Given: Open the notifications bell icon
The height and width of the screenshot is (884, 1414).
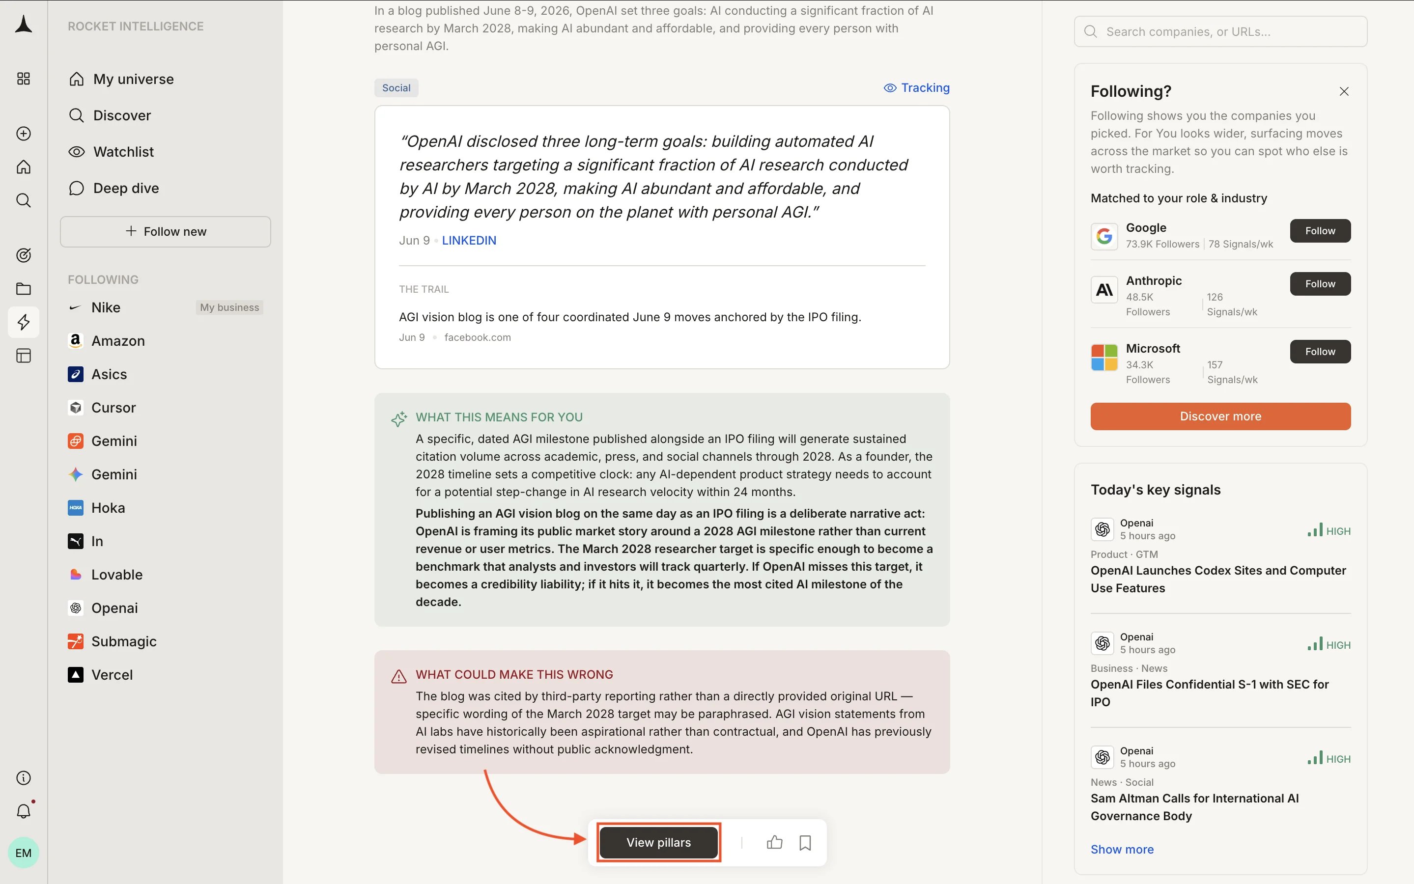Looking at the screenshot, I should 24,811.
